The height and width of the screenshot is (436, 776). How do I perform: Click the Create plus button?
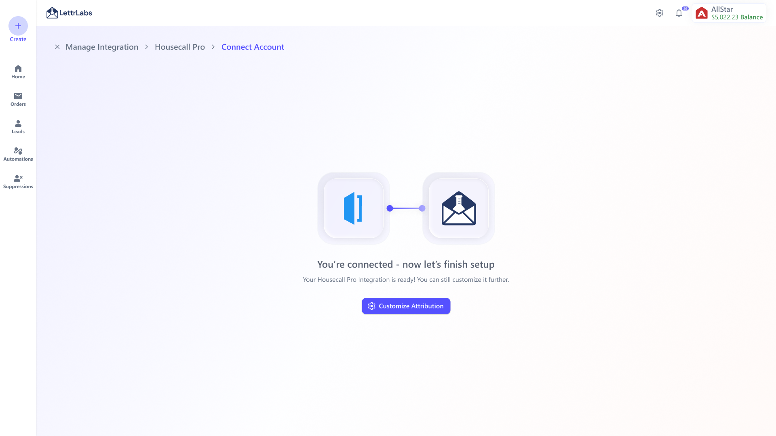[18, 26]
